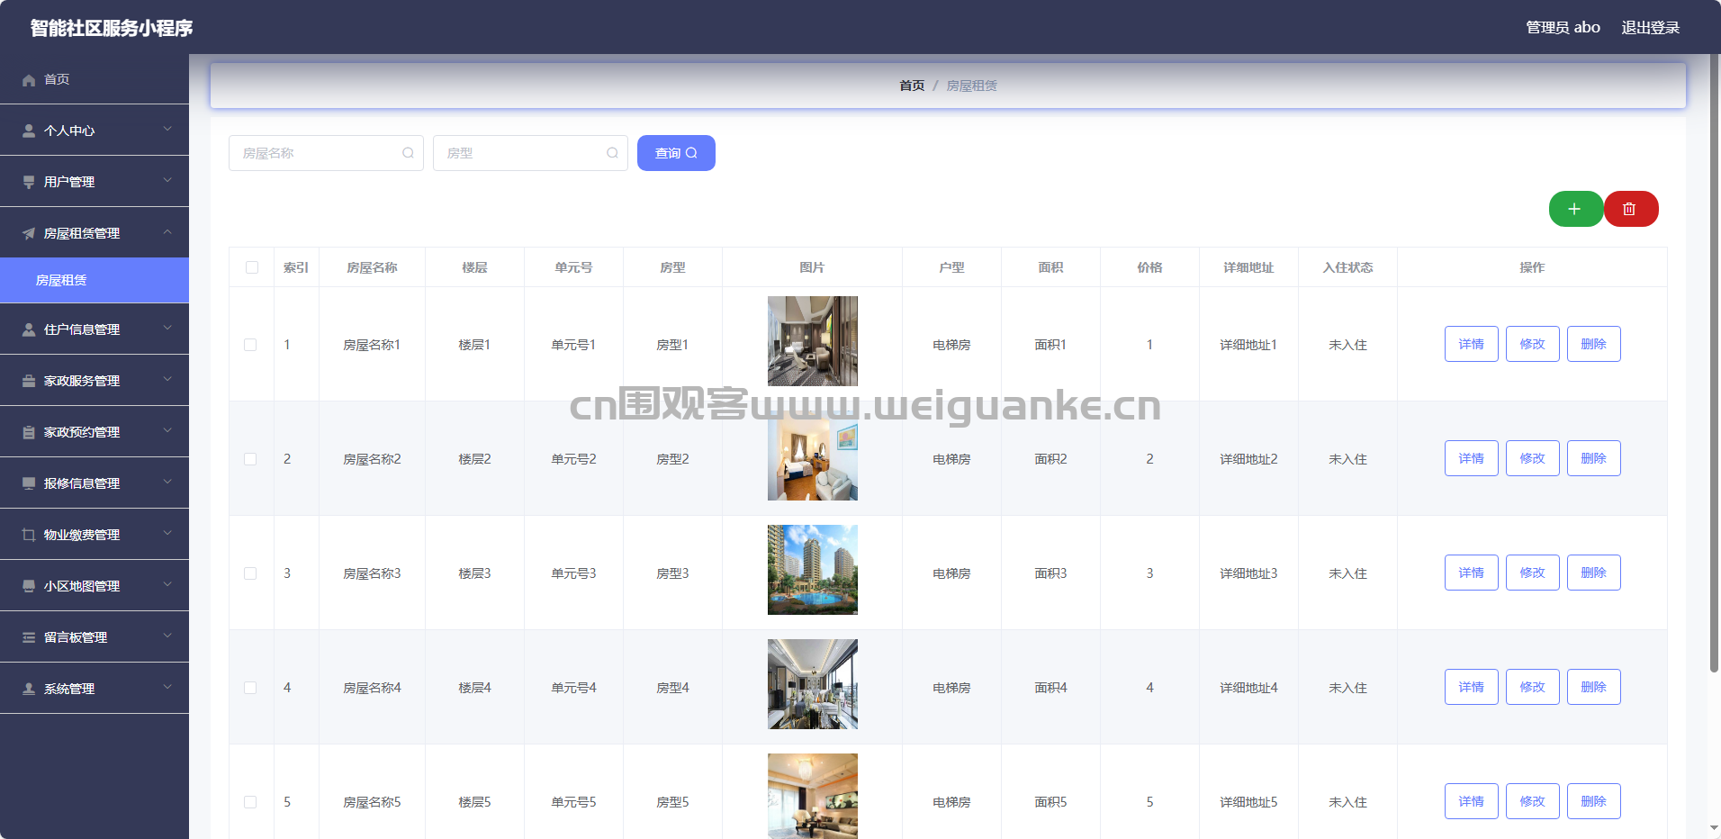
Task: Click 退出登录 to log out
Action: pos(1651,28)
